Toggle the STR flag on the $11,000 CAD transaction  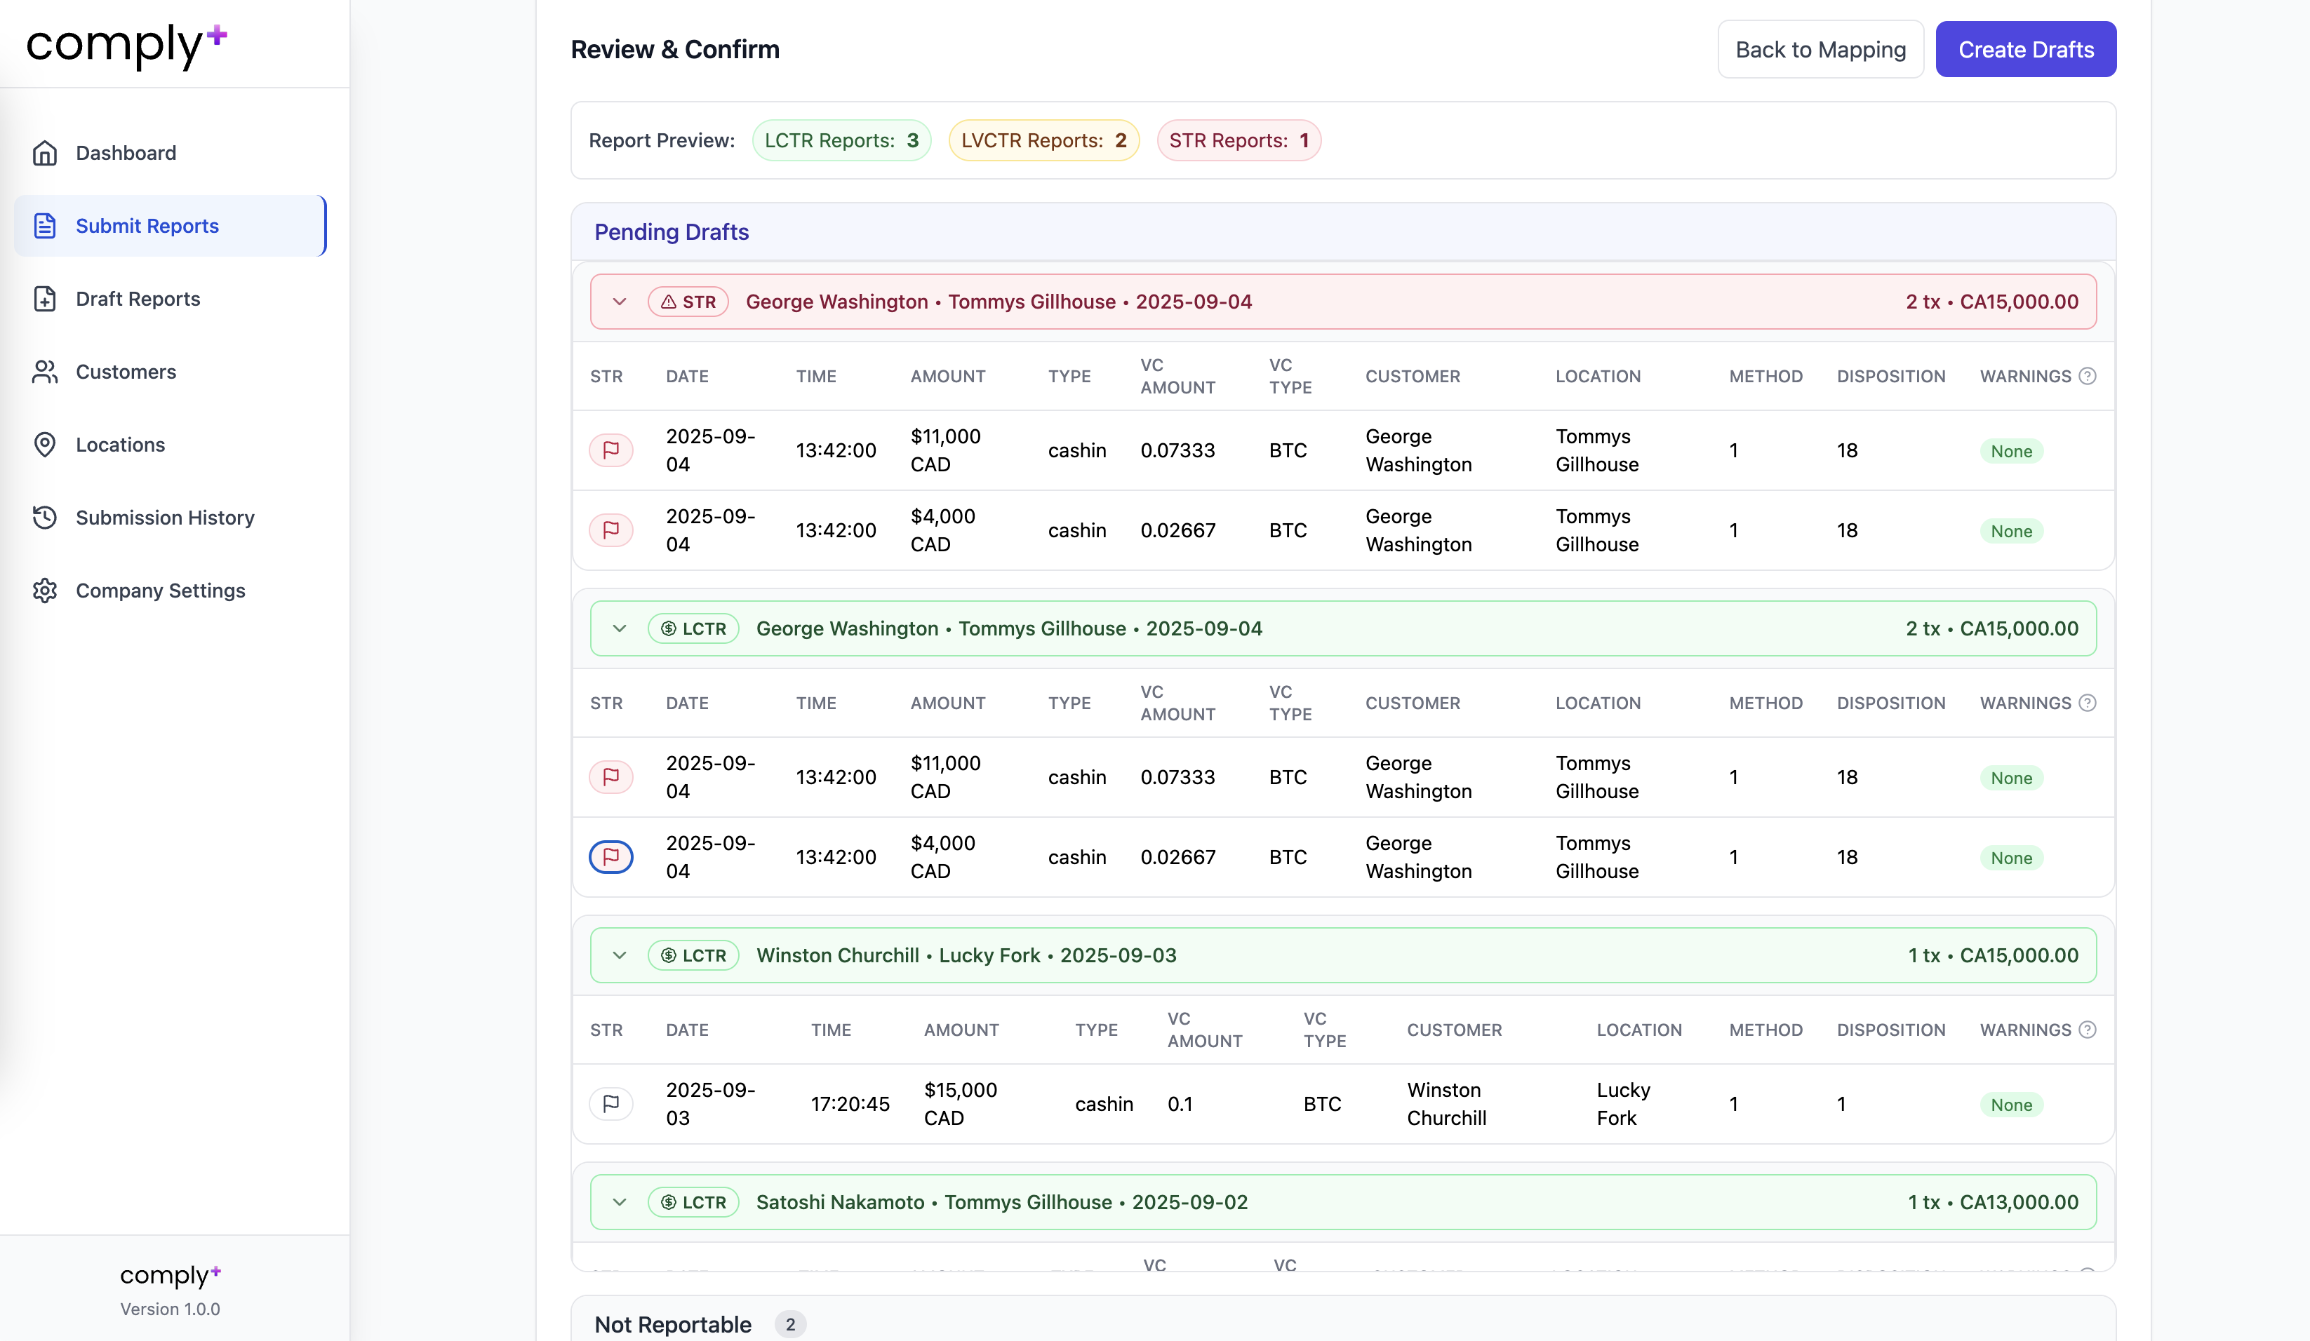coord(610,450)
